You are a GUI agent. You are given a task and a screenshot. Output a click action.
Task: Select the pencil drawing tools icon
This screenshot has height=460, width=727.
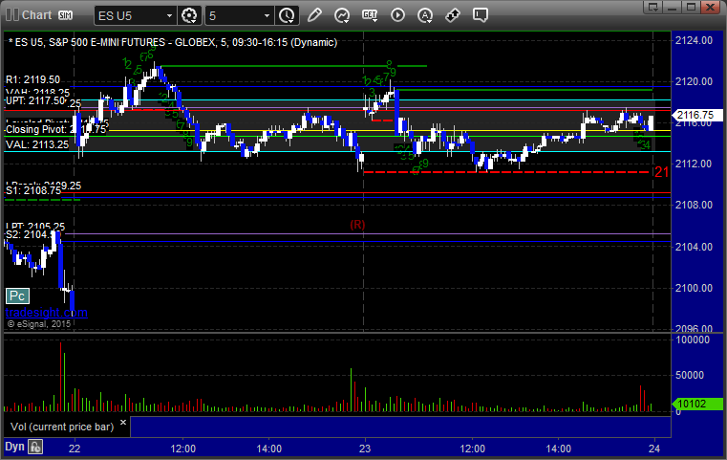point(315,15)
